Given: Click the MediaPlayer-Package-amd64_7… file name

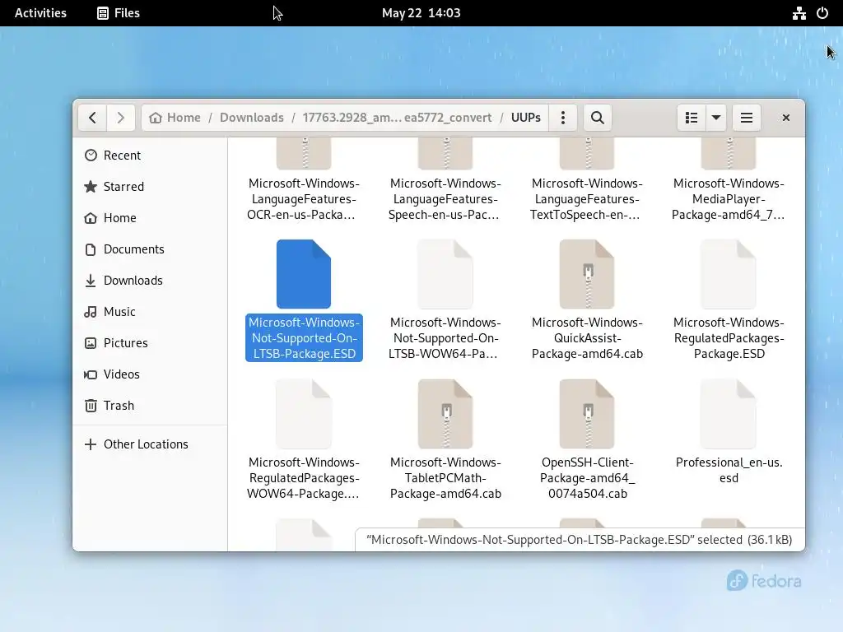Looking at the screenshot, I should coord(729,199).
